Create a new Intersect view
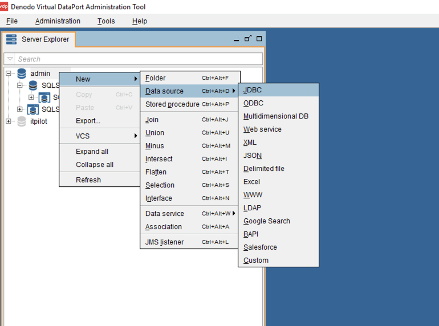This screenshot has height=326, width=439. (x=189, y=159)
